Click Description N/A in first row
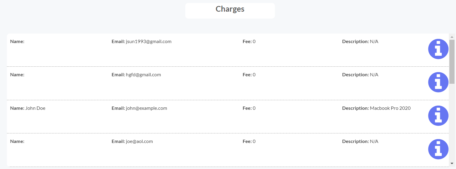This screenshot has width=456, height=169. 374,42
